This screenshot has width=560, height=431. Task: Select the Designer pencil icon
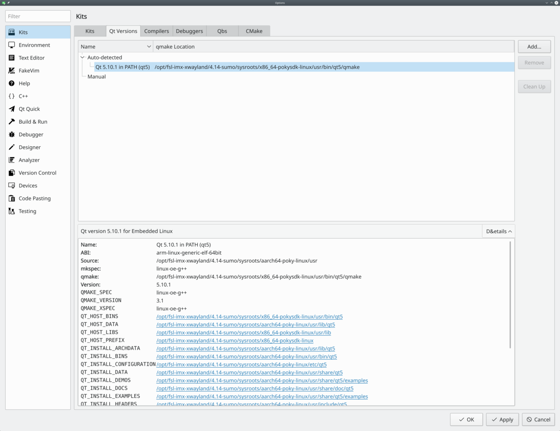pos(12,147)
